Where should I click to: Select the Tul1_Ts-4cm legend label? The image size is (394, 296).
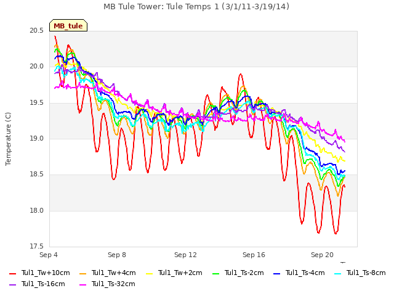tap(305, 273)
